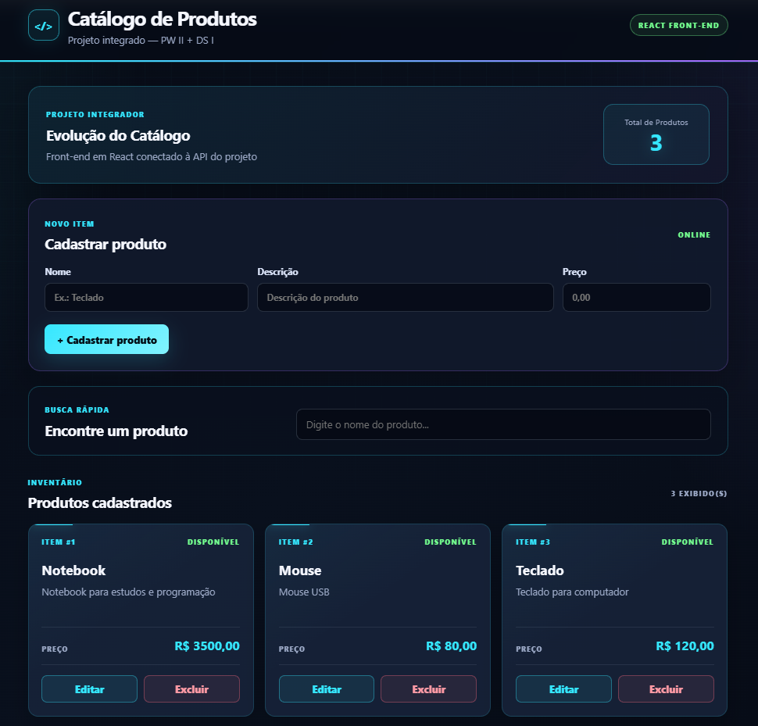Click the Encontre um produto heading

116,431
